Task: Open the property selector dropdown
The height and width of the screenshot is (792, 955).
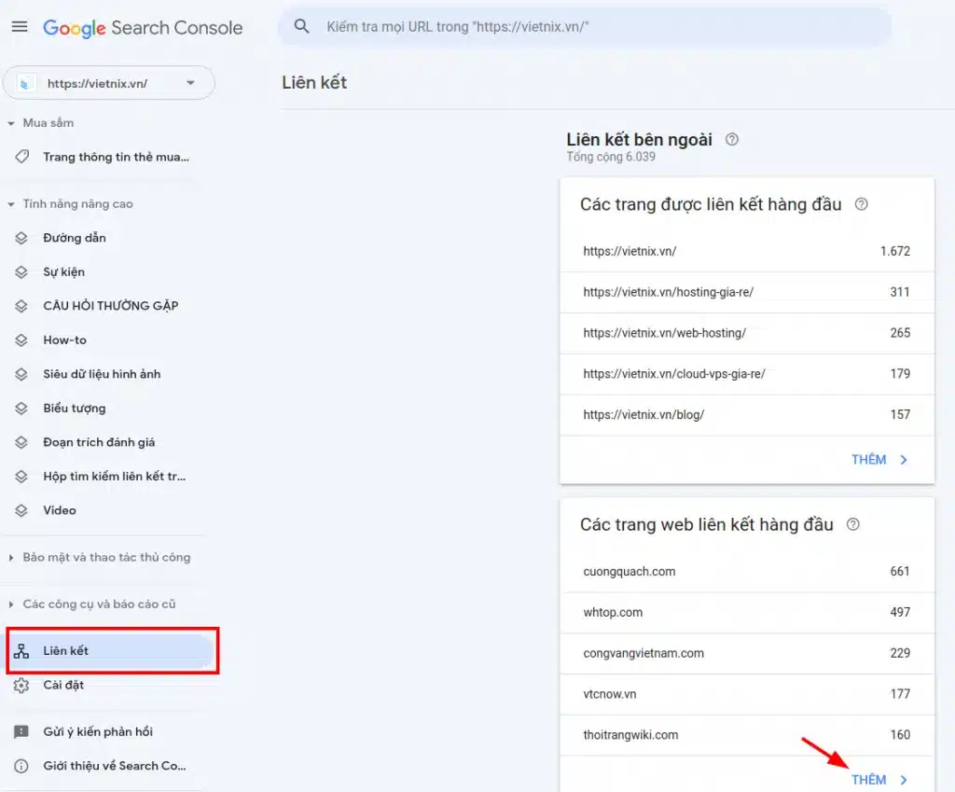Action: [x=108, y=82]
